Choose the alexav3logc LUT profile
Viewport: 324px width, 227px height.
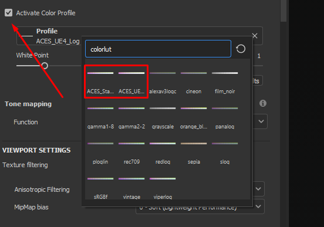point(163,82)
